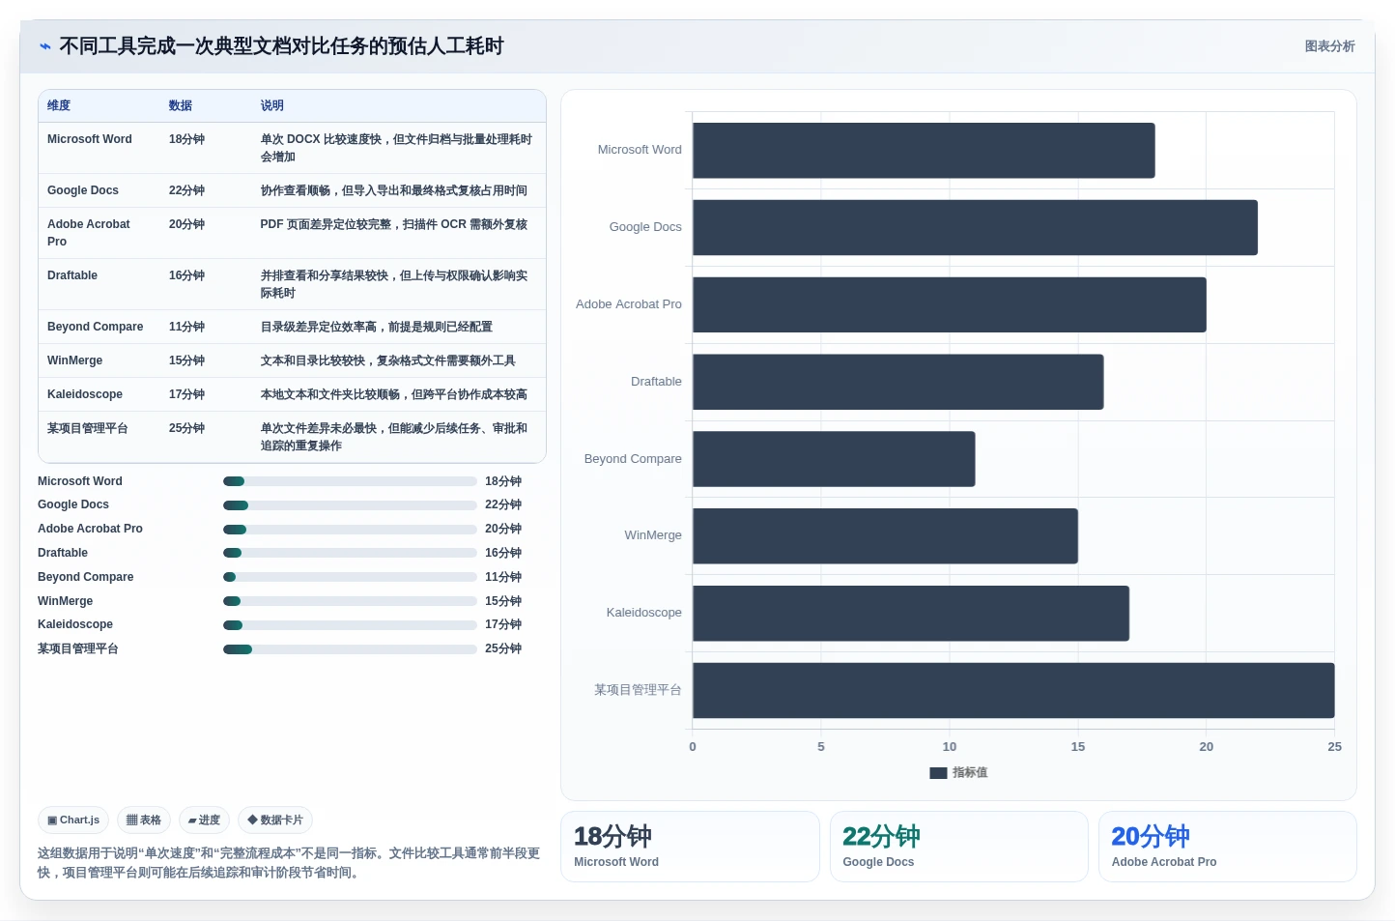This screenshot has height=921, width=1395.
Task: Click the 11分钟 cell in the table
Action: click(x=186, y=327)
